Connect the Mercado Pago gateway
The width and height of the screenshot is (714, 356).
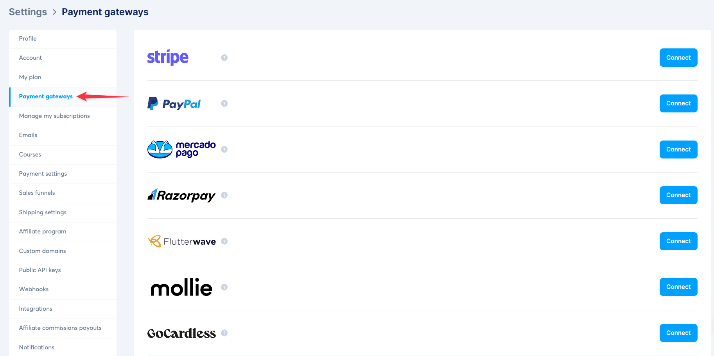tap(678, 150)
